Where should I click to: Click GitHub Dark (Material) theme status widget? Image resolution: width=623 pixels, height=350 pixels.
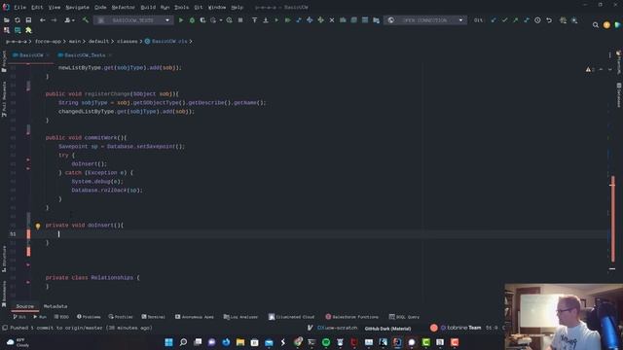387,329
